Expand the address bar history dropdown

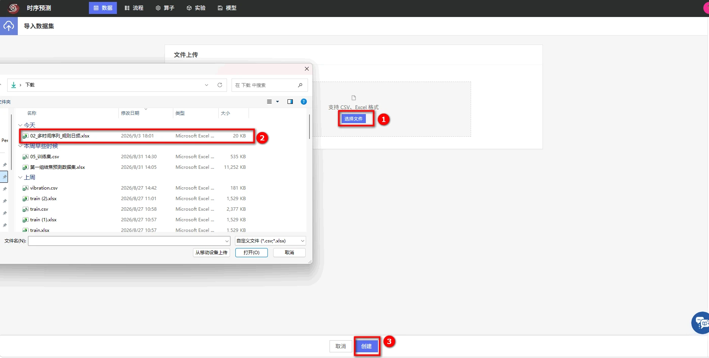pos(207,85)
